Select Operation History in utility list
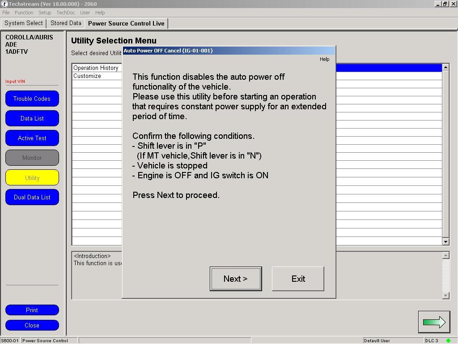This screenshot has height=344, width=458. point(96,68)
